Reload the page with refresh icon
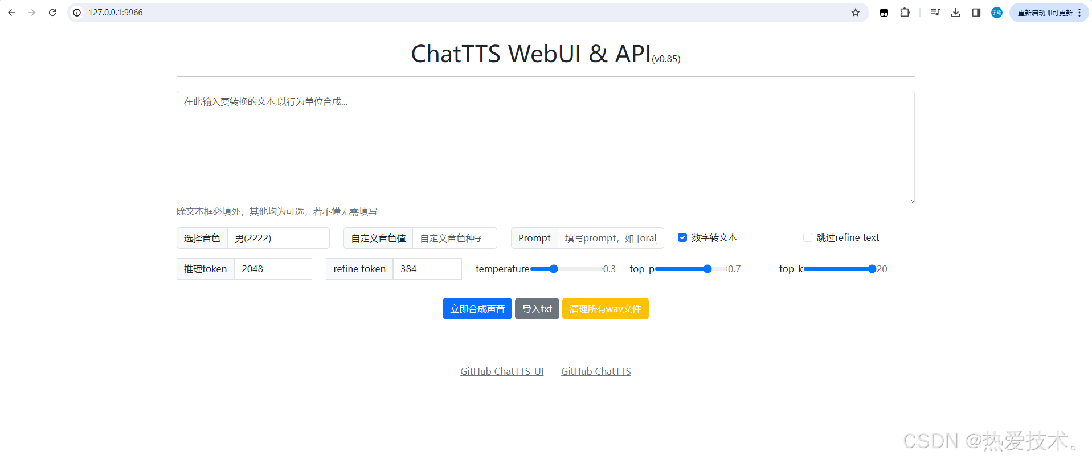 tap(52, 13)
